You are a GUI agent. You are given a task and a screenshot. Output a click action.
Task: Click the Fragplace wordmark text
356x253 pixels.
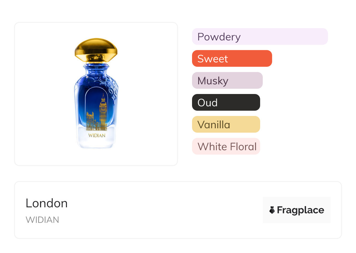click(300, 210)
